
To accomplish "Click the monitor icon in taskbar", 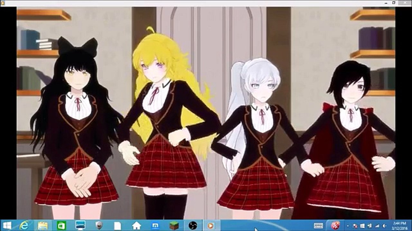I will (x=80, y=226).
